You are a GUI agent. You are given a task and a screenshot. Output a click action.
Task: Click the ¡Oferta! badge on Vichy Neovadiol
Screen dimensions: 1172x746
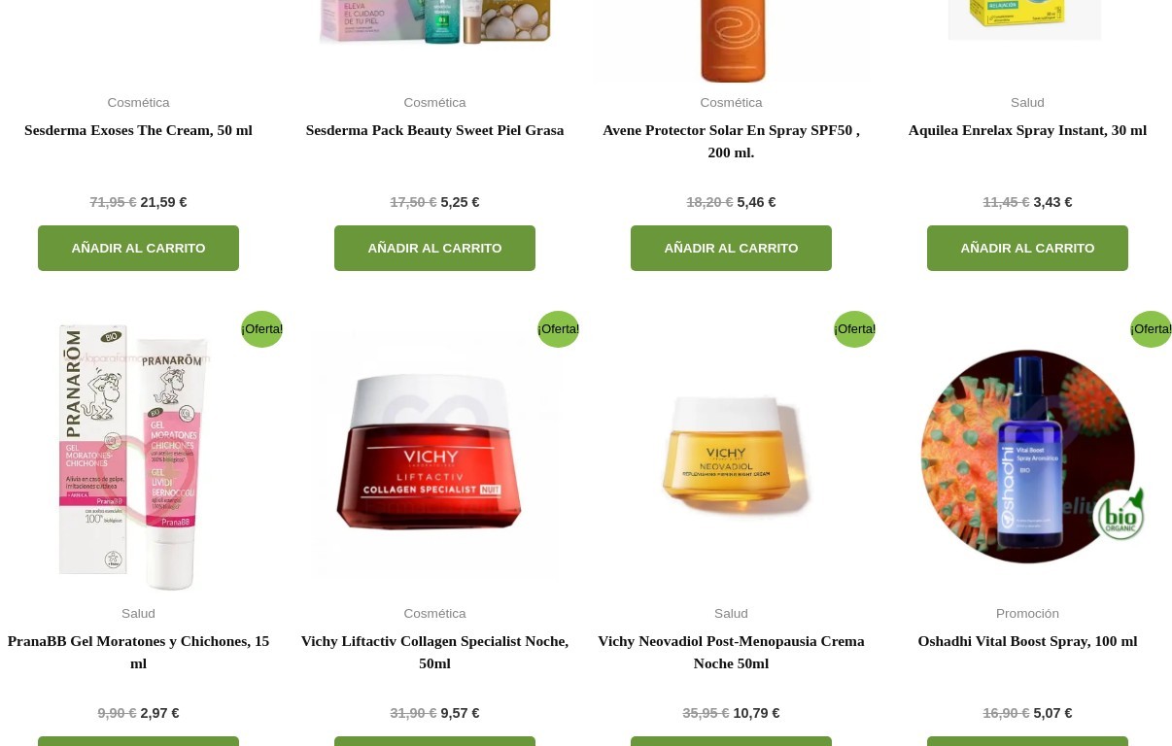point(854,329)
